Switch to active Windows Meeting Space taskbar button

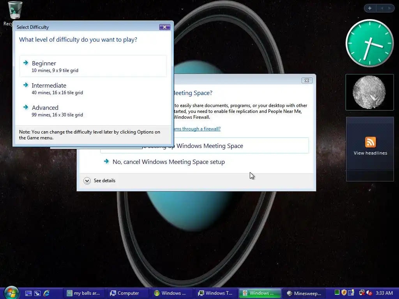[260, 293]
